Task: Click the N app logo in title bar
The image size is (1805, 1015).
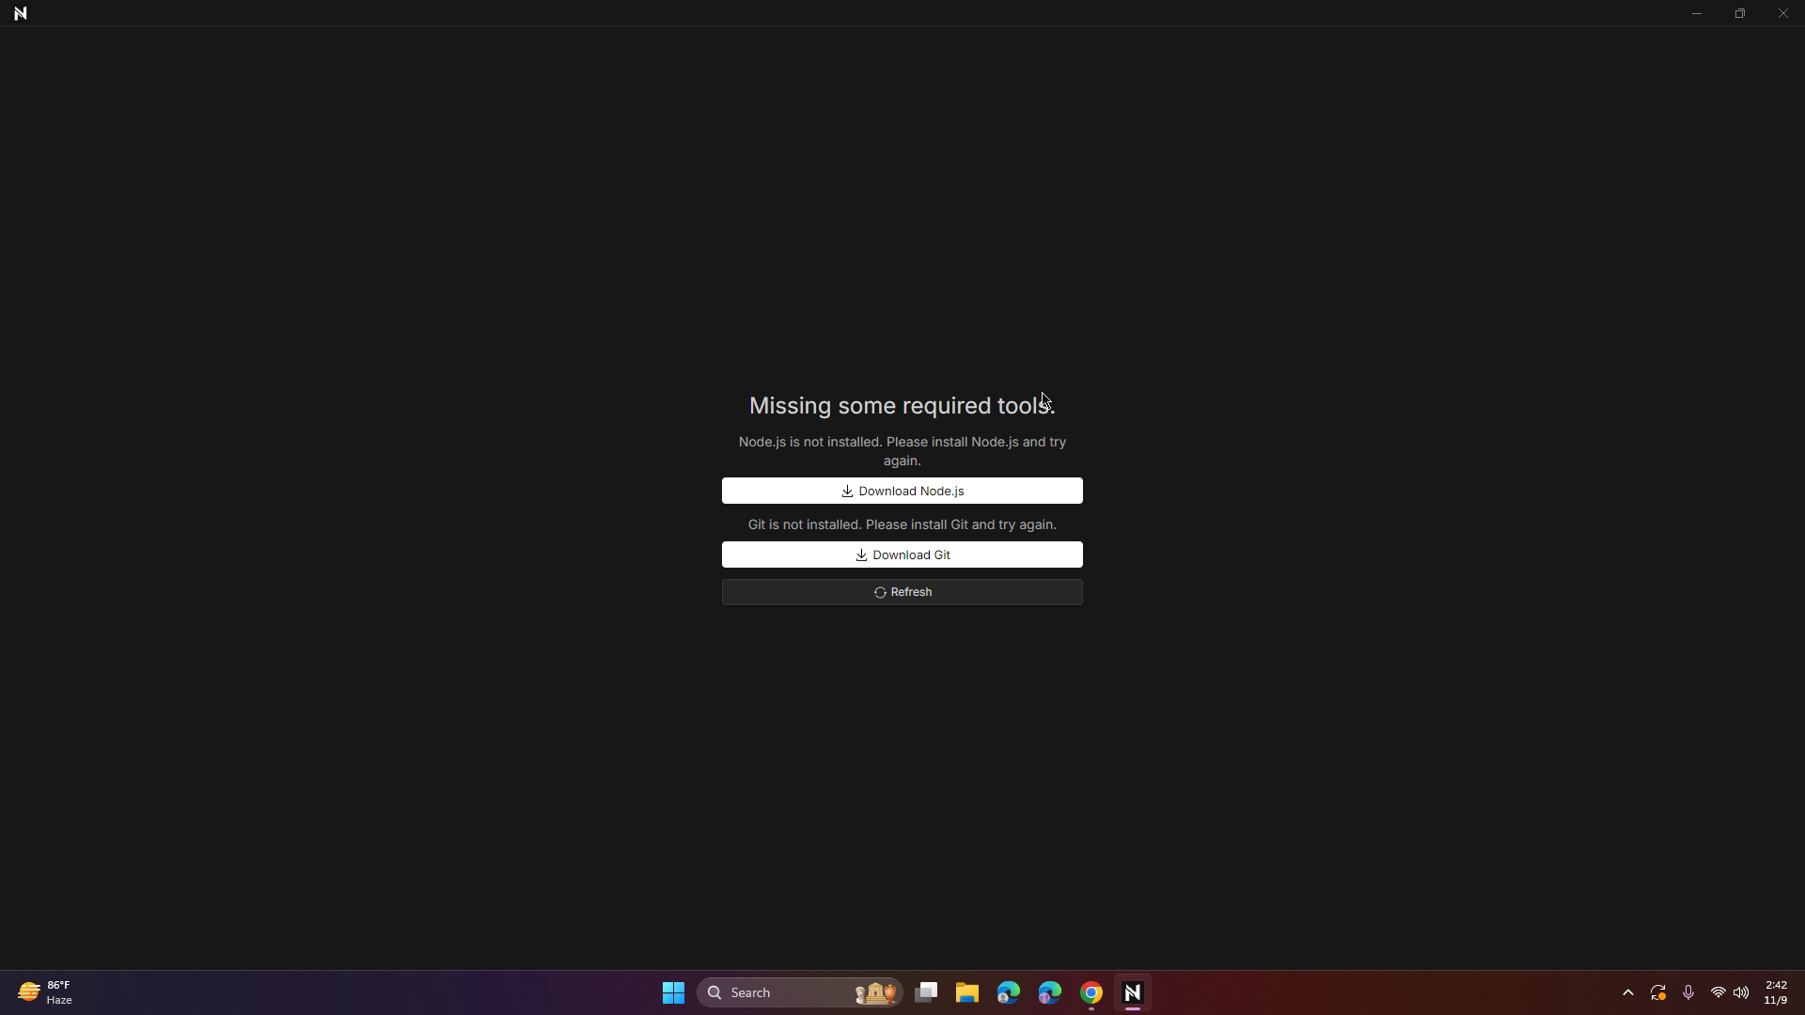Action: tap(21, 13)
